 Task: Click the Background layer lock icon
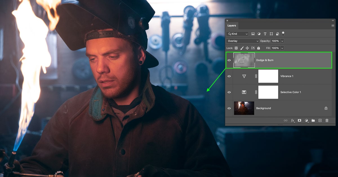pos(326,108)
